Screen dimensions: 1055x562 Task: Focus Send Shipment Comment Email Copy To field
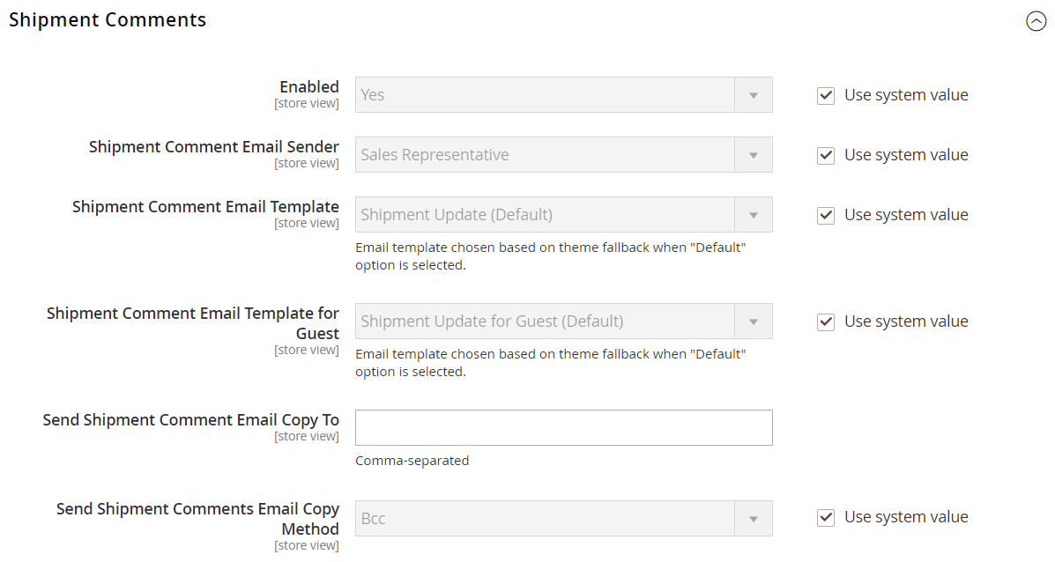(563, 428)
